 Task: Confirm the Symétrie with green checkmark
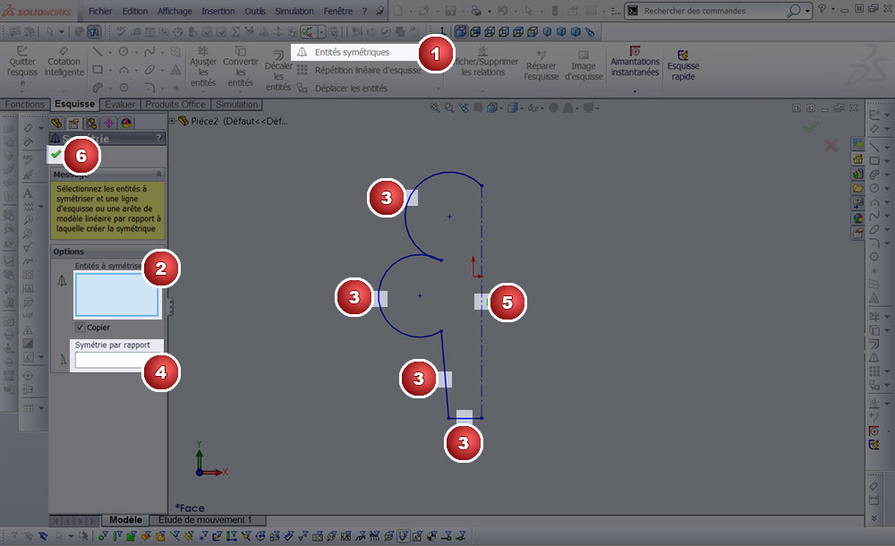[55, 154]
